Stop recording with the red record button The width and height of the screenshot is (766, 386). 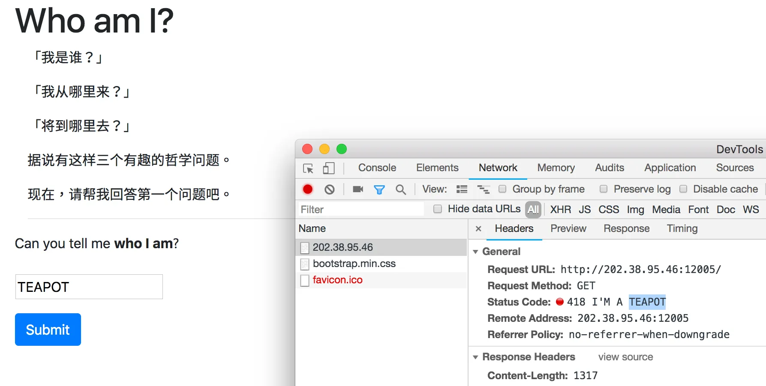307,189
